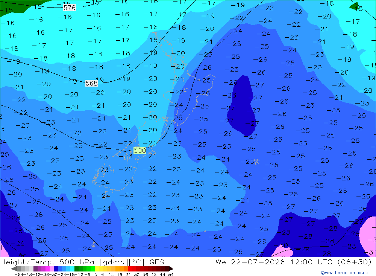
Task: Click the left gray arrow end of legend
Action: tap(14, 269)
